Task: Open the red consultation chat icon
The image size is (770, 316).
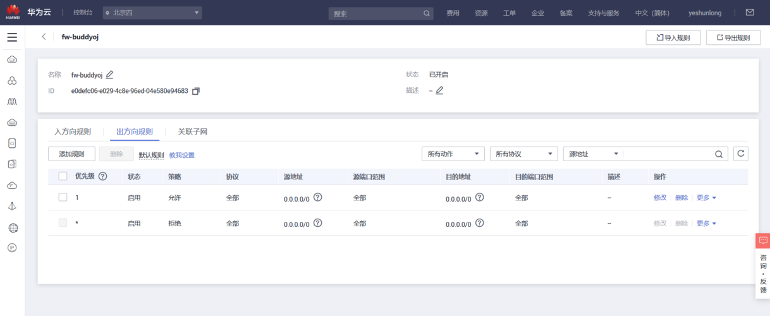Action: (x=762, y=241)
